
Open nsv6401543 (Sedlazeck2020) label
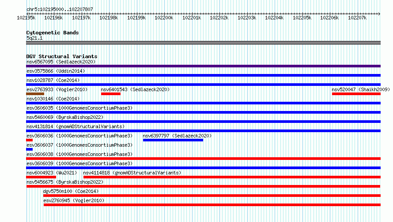135,89
